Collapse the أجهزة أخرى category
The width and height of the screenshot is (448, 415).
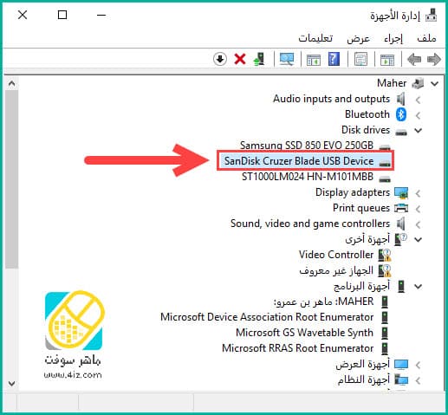419,240
